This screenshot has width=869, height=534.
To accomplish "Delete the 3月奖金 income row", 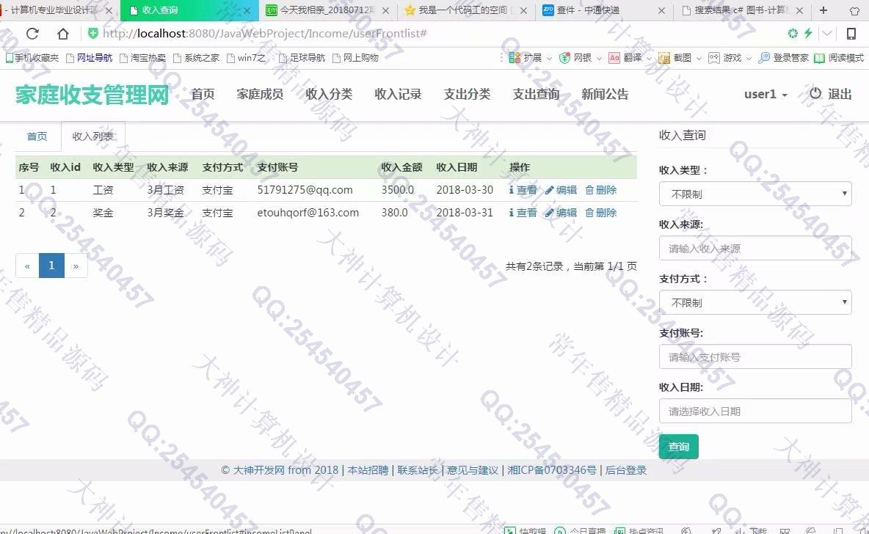I will tap(601, 213).
